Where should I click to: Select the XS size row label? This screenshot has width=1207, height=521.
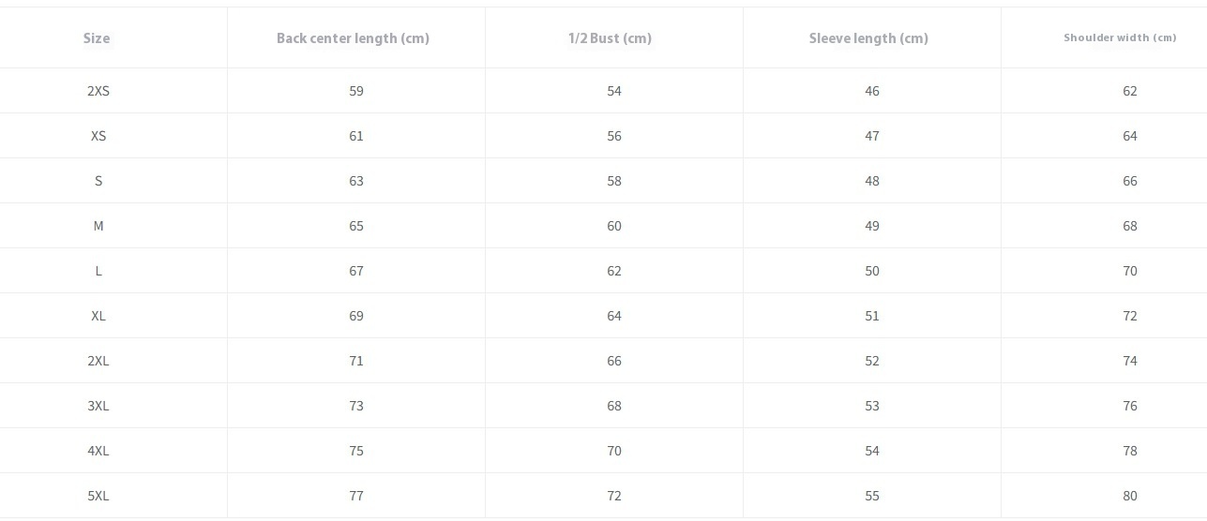click(98, 136)
